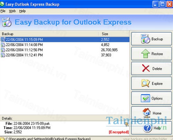This screenshot has height=140, width=173.
Task: Sort by the Size column header
Action: click(114, 34)
